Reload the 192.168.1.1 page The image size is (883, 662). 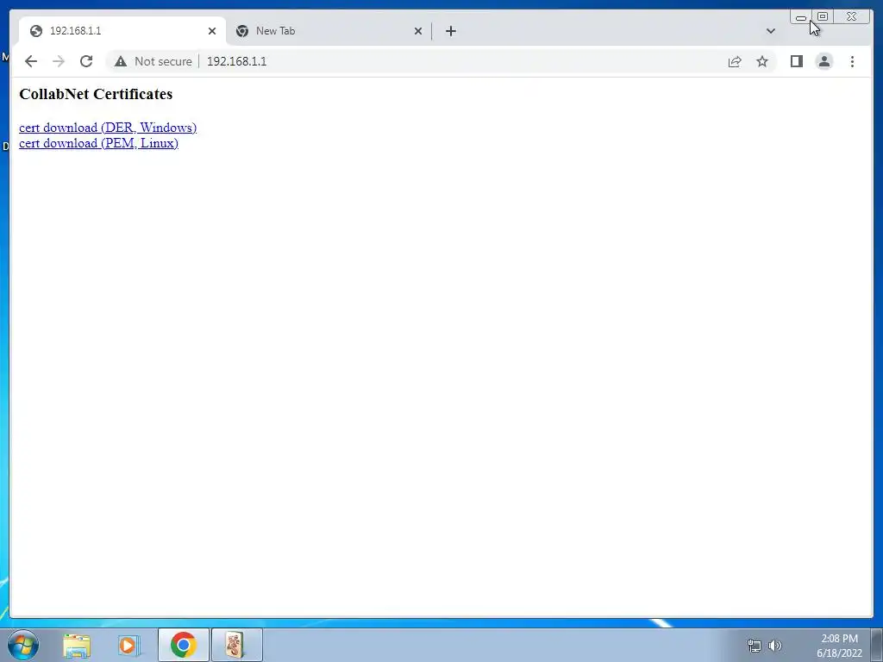(86, 61)
